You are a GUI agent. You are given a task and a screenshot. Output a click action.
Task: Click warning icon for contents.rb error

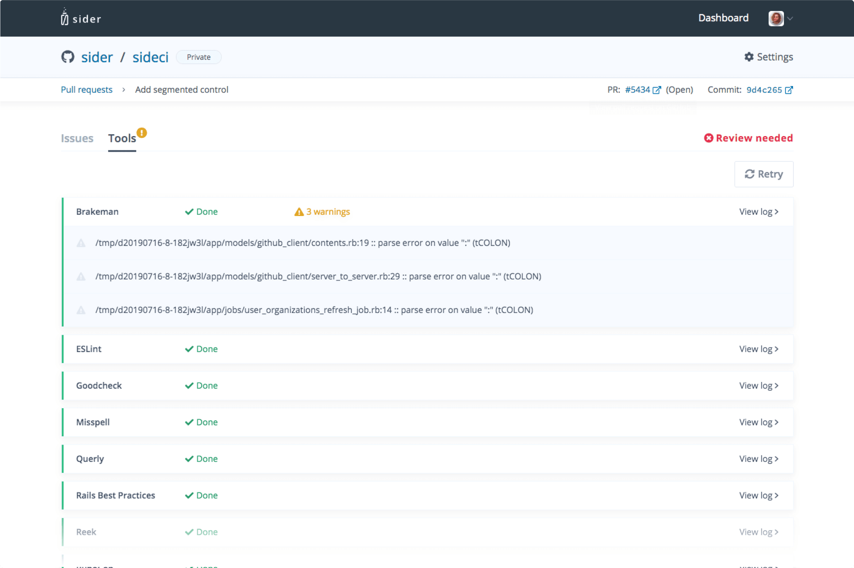[81, 243]
